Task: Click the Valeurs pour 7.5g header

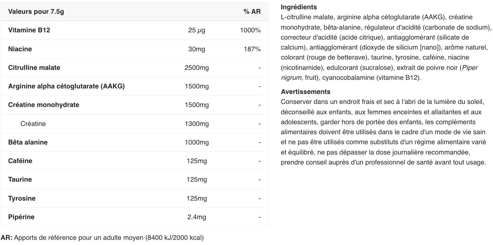Action: coord(36,12)
